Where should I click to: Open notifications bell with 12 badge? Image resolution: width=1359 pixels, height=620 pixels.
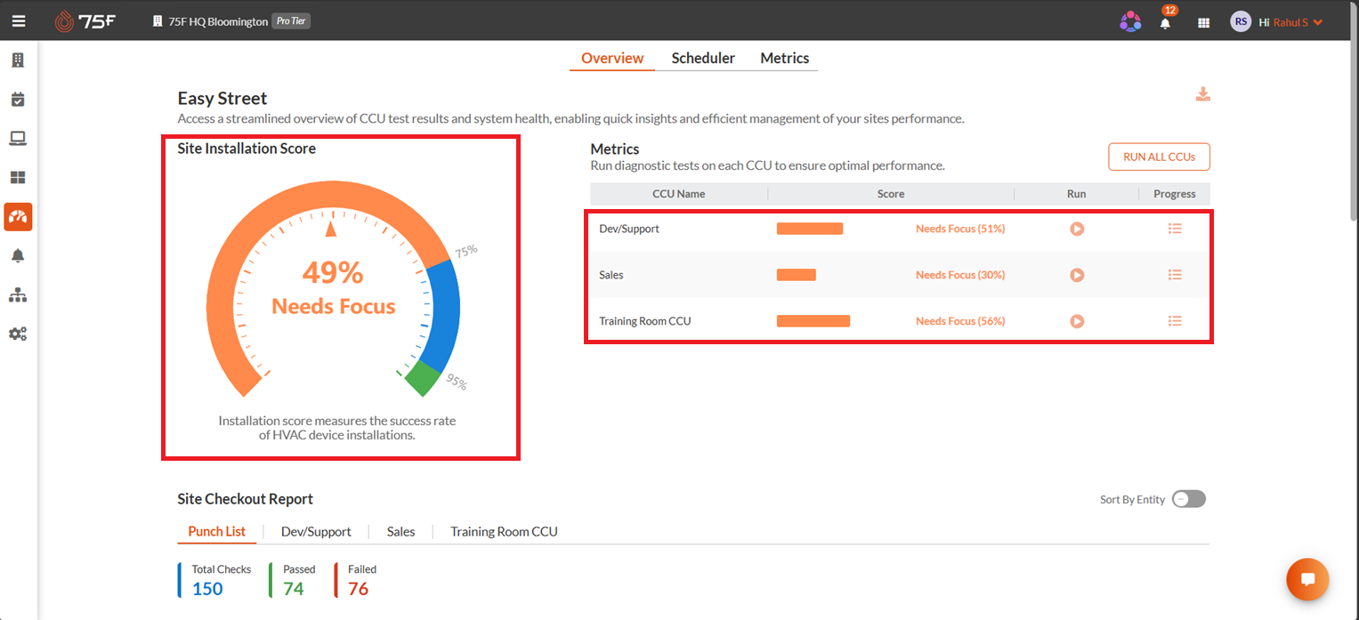[x=1166, y=22]
